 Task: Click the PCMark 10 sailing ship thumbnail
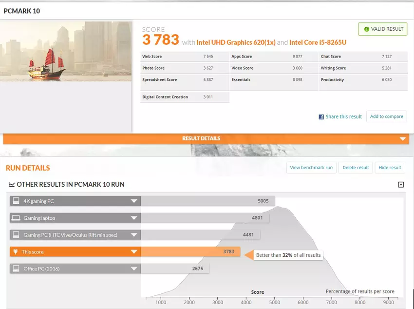point(66,51)
